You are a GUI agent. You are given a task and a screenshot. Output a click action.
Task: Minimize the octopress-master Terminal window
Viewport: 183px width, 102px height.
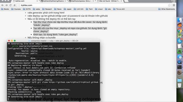coord(12,41)
